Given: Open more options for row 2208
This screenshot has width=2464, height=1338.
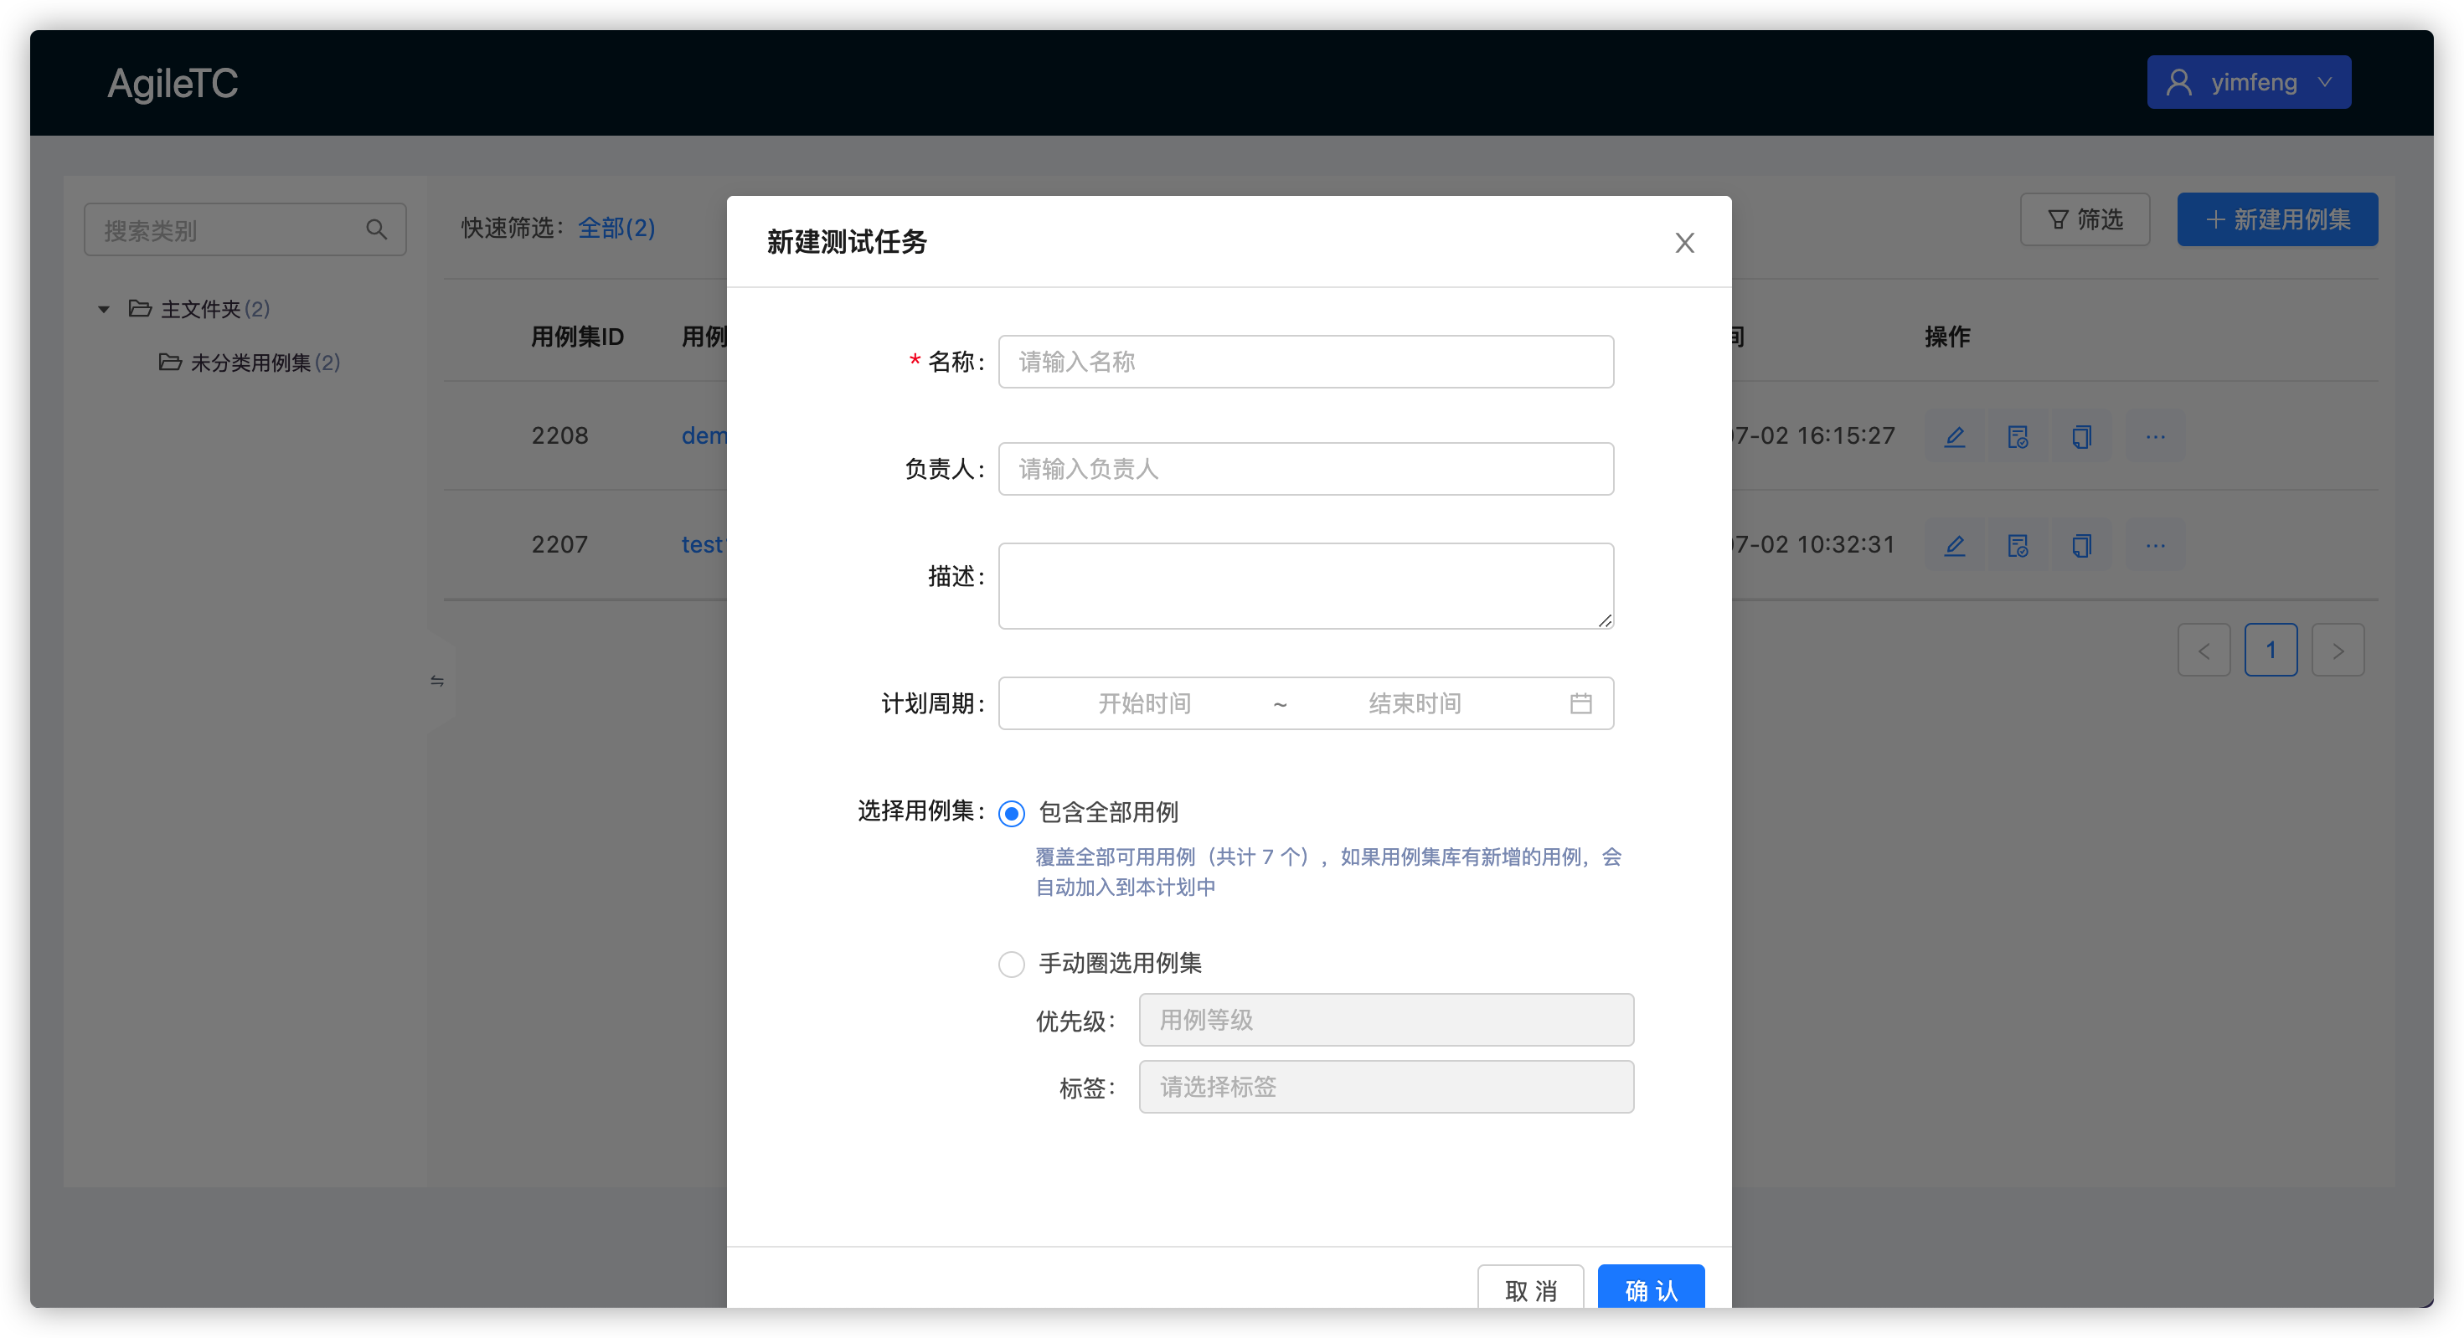Looking at the screenshot, I should coord(2155,437).
